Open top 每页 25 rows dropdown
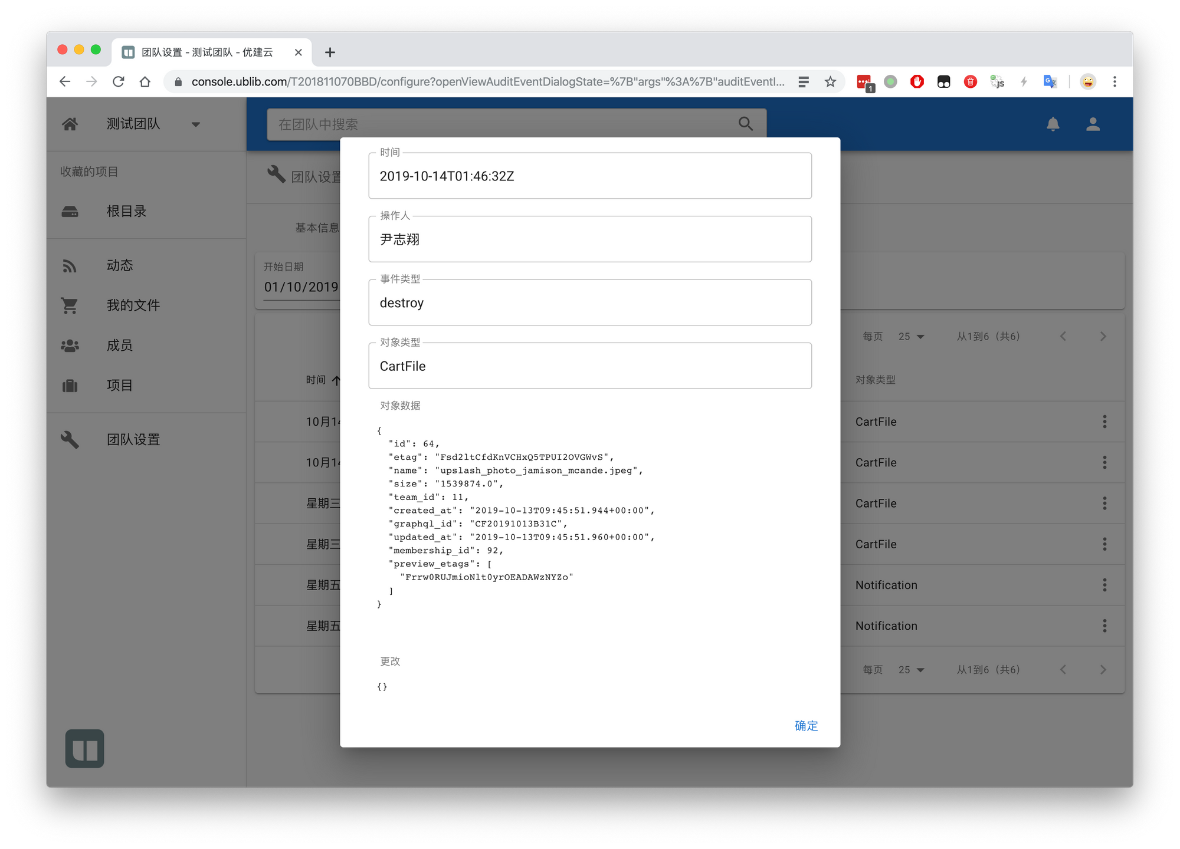This screenshot has width=1180, height=849. pyautogui.click(x=911, y=337)
